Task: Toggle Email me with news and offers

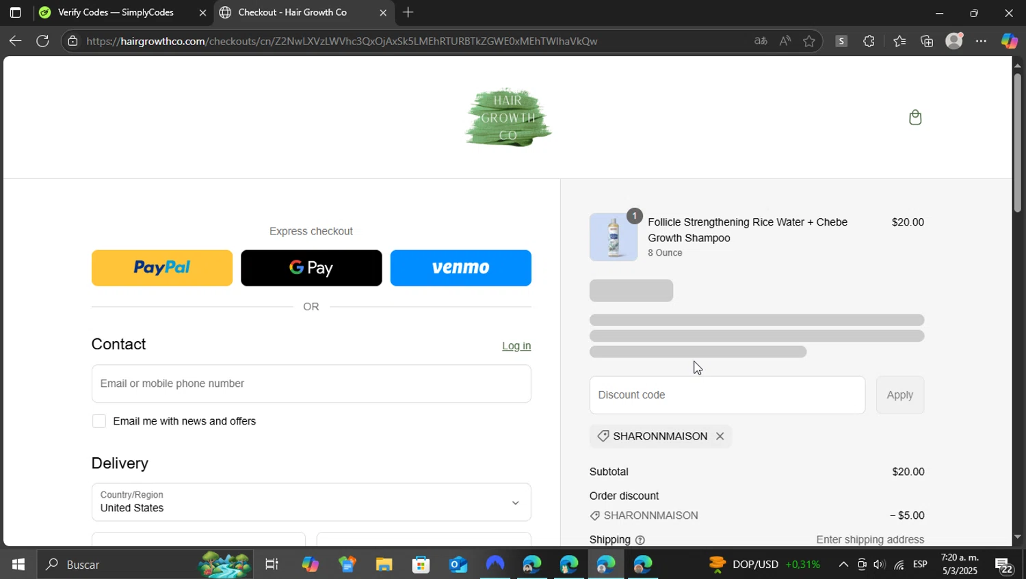Action: [99, 421]
